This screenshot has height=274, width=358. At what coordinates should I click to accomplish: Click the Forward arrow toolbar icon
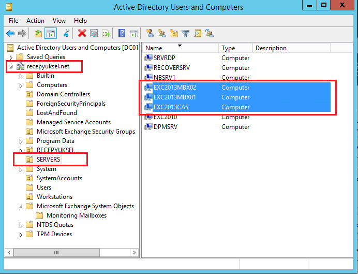(22, 34)
